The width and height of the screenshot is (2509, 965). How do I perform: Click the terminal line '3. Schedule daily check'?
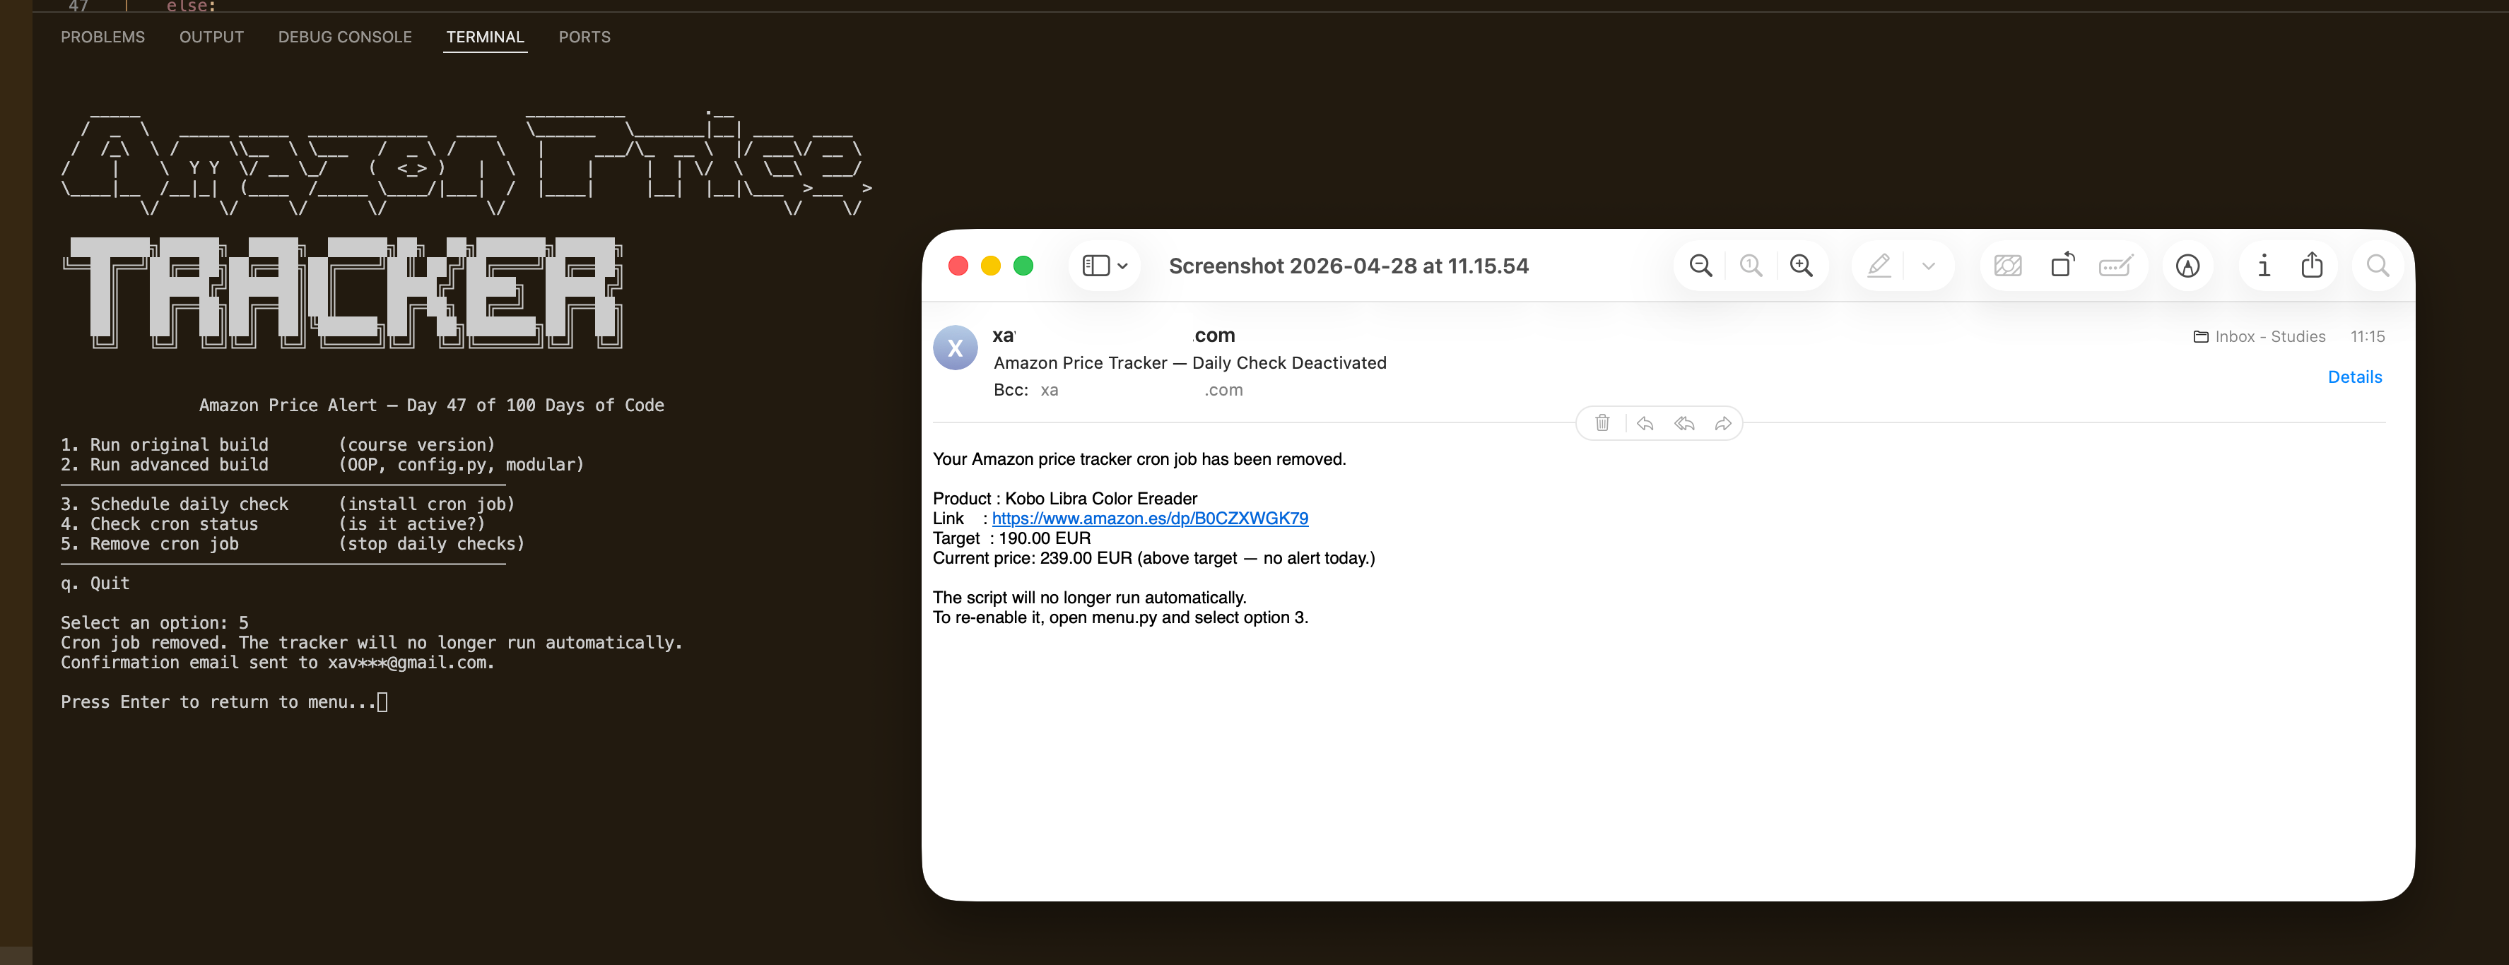pyautogui.click(x=288, y=504)
